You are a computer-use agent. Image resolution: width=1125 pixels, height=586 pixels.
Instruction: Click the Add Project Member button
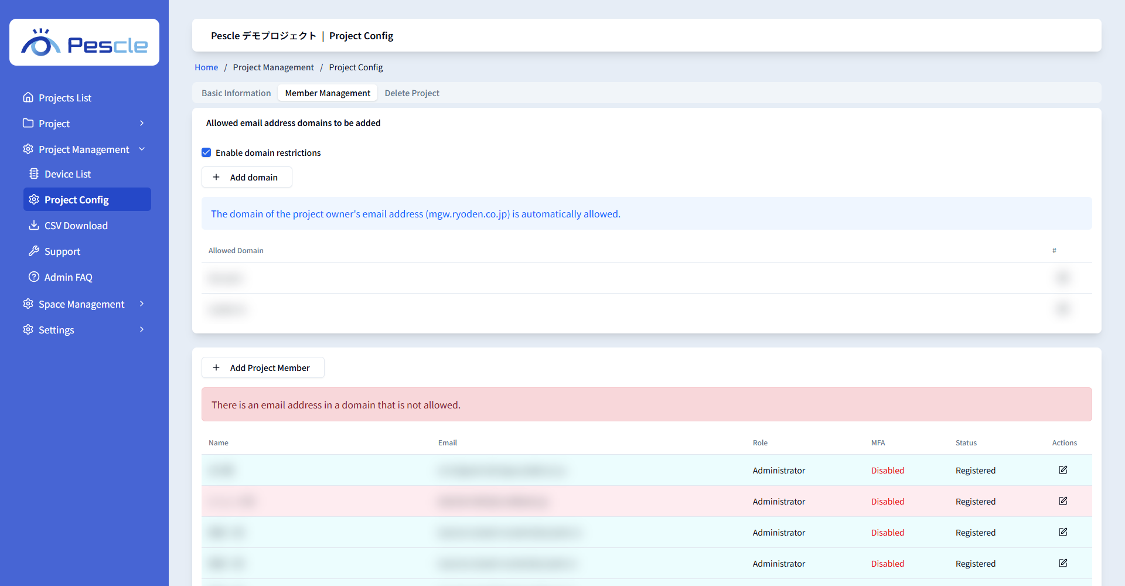[263, 367]
